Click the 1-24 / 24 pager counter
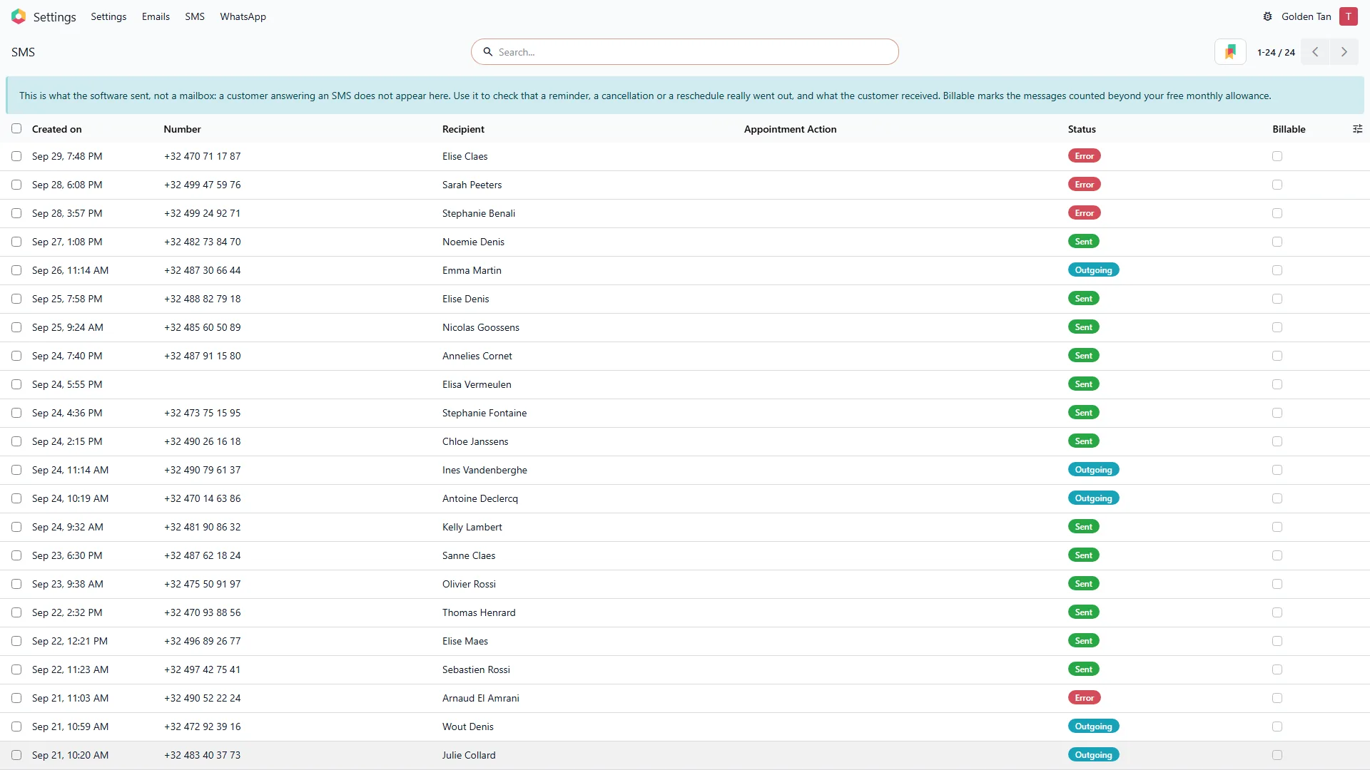The height and width of the screenshot is (770, 1370). click(x=1276, y=52)
